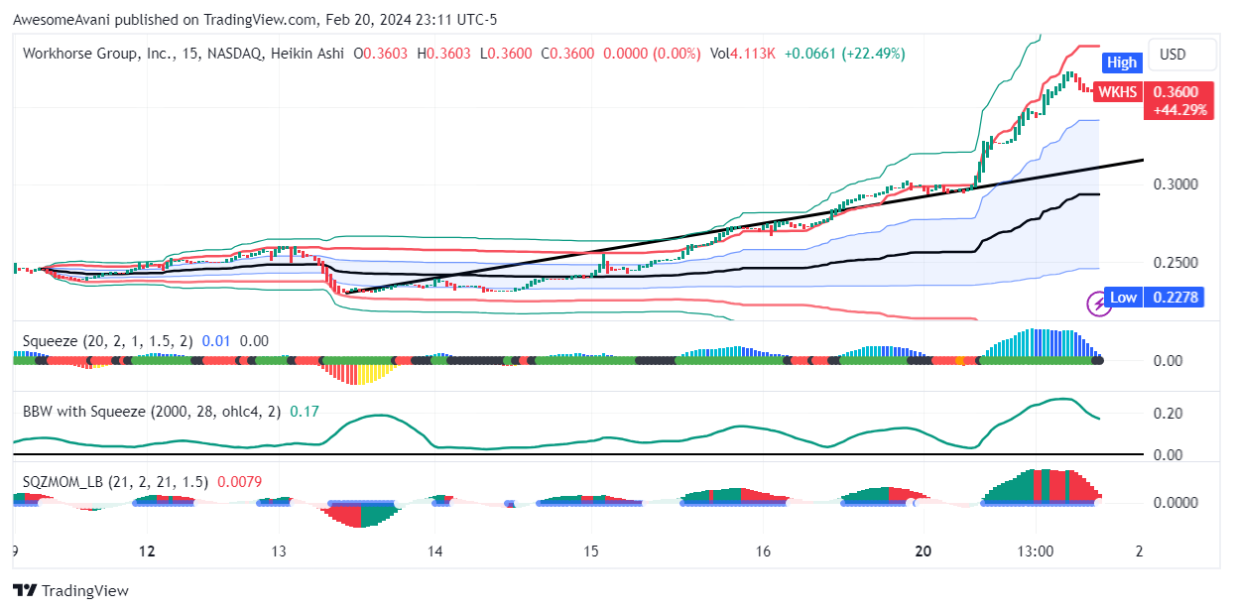The image size is (1233, 612).
Task: Select the 0.3600 current price label
Action: pos(1176,91)
